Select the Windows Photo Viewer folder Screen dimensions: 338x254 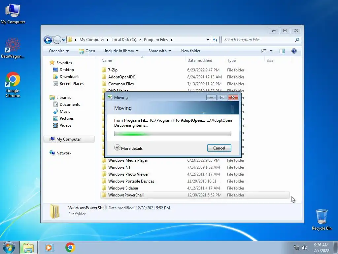tap(128, 174)
